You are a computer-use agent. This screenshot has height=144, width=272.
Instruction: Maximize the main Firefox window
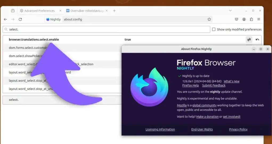[253, 11]
